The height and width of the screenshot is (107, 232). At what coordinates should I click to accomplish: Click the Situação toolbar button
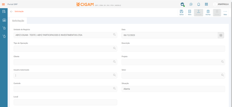[198, 13]
